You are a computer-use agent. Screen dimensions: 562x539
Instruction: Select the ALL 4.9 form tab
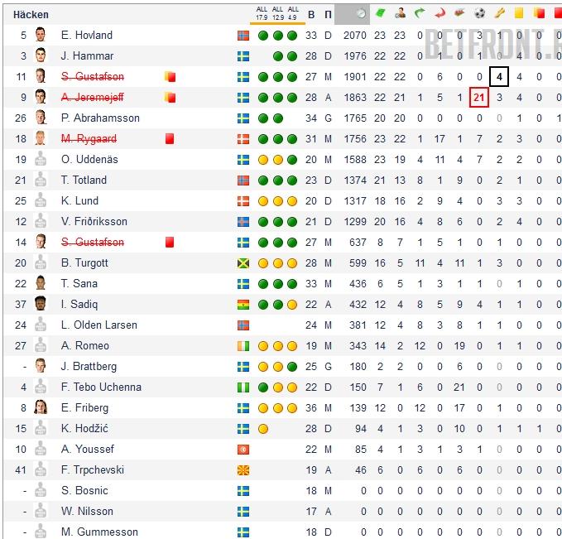pyautogui.click(x=292, y=13)
